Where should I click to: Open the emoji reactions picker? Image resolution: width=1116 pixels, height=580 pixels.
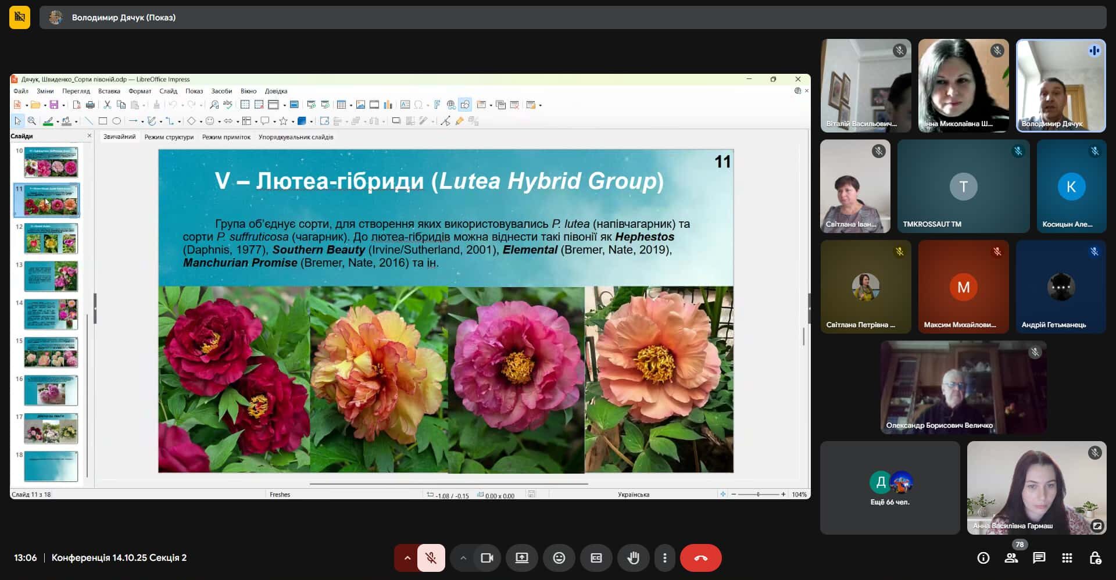point(559,558)
